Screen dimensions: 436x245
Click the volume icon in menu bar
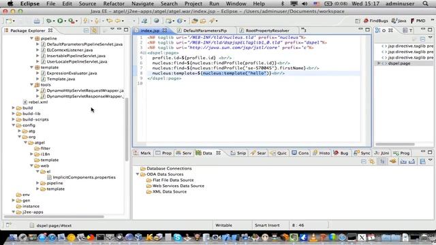pyautogui.click(x=305, y=3)
